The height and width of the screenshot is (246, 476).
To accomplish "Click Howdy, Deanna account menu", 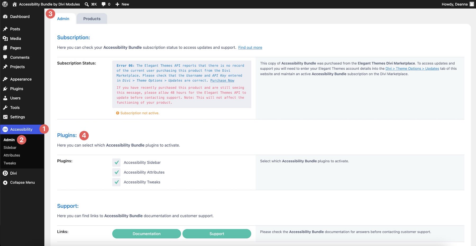I will pyautogui.click(x=455, y=4).
